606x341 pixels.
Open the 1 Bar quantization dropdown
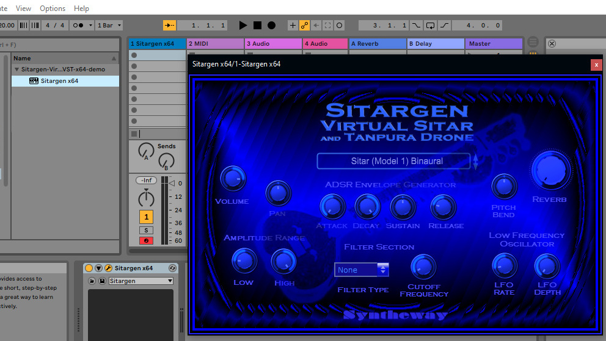109,26
